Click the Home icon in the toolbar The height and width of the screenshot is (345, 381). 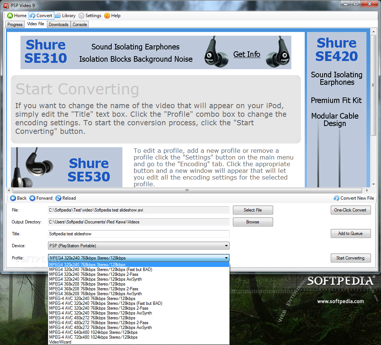10,16
